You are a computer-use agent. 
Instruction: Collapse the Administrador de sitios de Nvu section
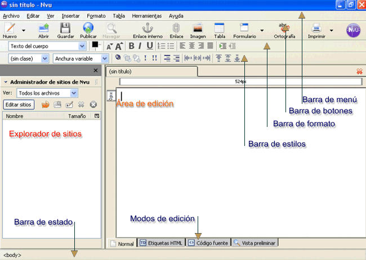pyautogui.click(x=6, y=82)
